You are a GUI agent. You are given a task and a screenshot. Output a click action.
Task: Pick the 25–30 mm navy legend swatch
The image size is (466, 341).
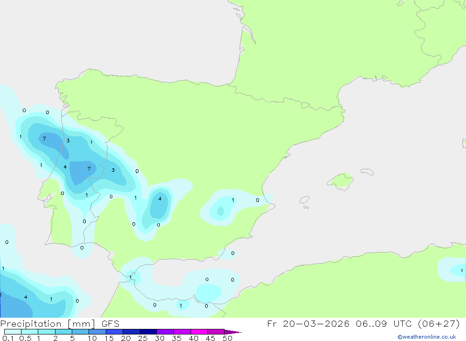[x=148, y=332]
